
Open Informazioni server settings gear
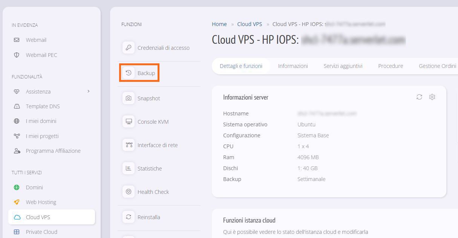click(x=432, y=97)
